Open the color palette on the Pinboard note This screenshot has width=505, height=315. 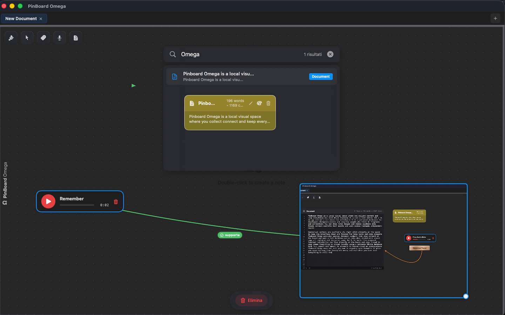(260, 103)
